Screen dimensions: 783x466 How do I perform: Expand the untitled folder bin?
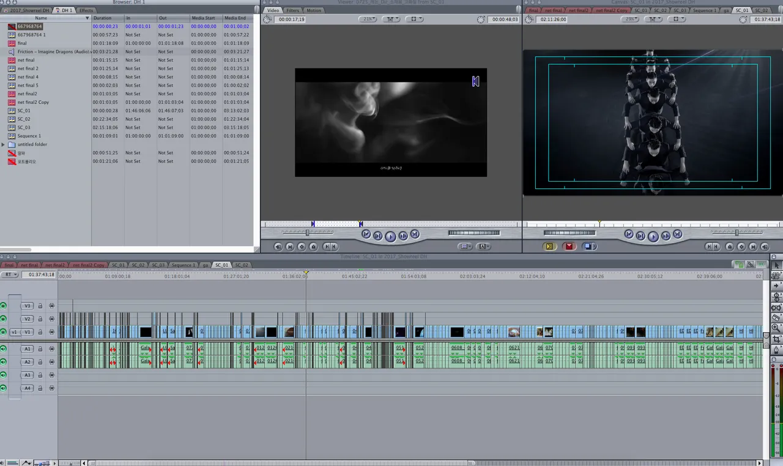click(x=3, y=144)
